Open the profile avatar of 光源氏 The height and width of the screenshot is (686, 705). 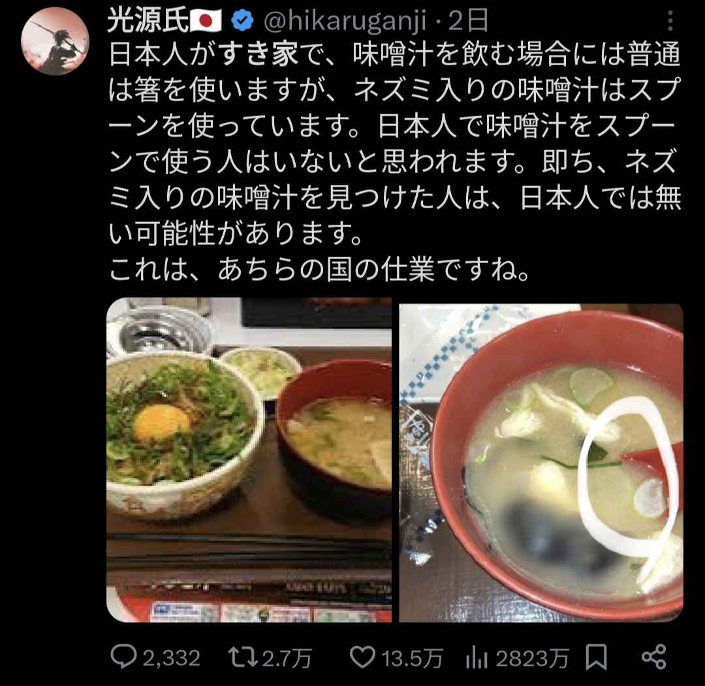pyautogui.click(x=55, y=41)
